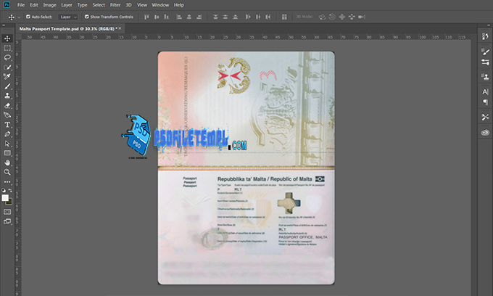Click the Photoshop home logo icon
The image size is (493, 296).
coord(7,5)
